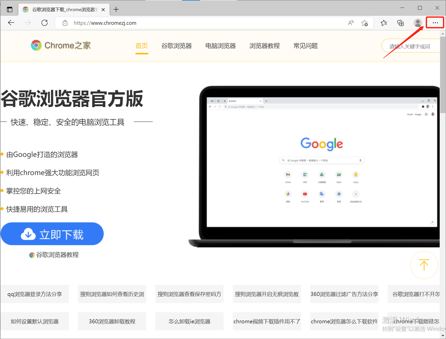Open 360浏览器卸载教程 article
The height and width of the screenshot is (339, 446).
(112, 321)
